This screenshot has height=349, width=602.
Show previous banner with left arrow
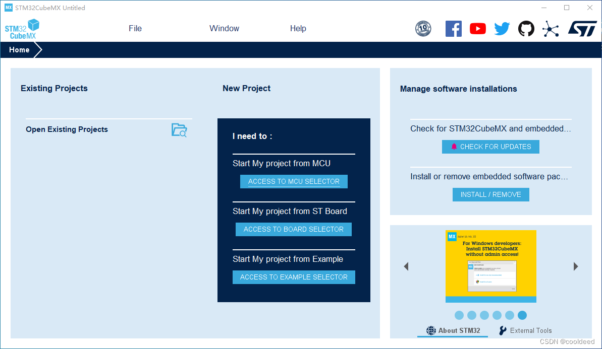pos(406,266)
